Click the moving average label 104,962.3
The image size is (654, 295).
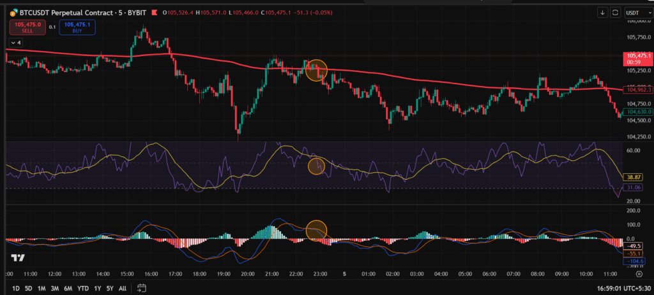[637, 89]
